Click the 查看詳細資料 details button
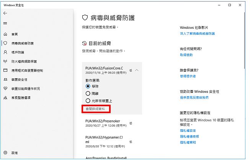This screenshot has width=250, height=163. tap(96, 109)
